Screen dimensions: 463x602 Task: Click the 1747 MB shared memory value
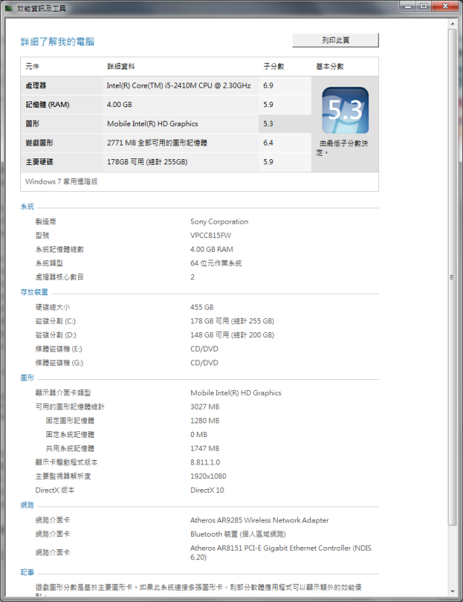pyautogui.click(x=205, y=448)
